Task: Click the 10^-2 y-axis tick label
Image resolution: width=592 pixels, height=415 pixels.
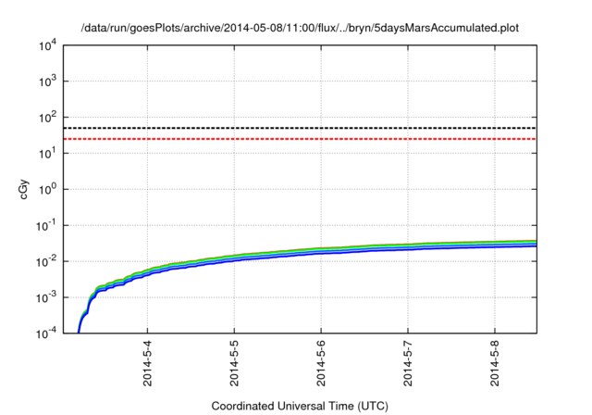Action: pyautogui.click(x=46, y=261)
